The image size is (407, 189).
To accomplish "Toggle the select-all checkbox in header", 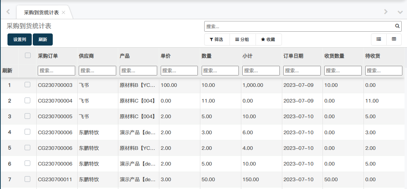I will pos(27,56).
